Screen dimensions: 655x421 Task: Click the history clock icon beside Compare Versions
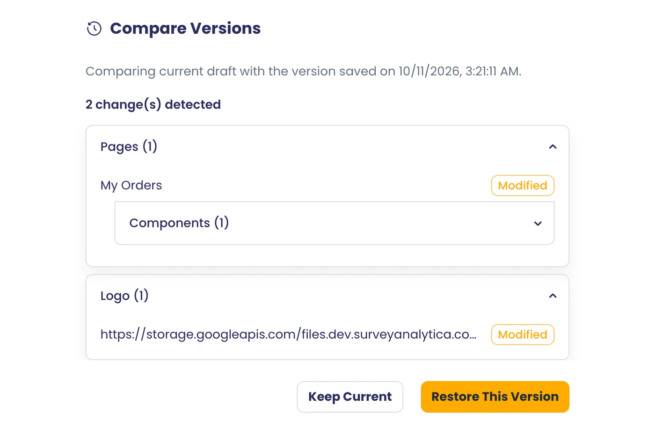point(94,29)
